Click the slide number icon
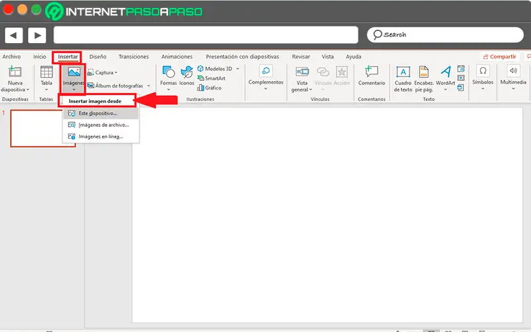 click(x=461, y=78)
